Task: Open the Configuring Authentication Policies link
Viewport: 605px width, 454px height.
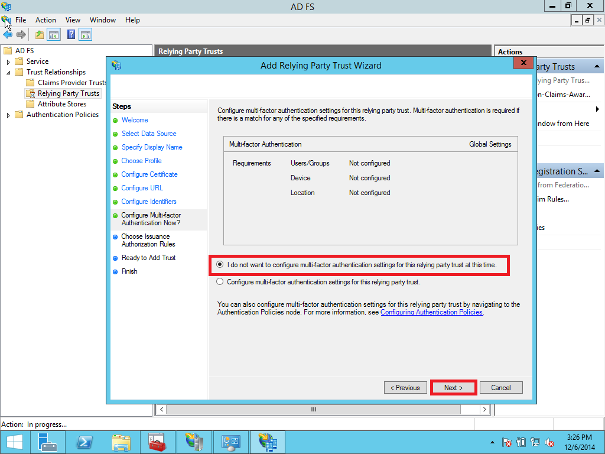Action: 432,312
